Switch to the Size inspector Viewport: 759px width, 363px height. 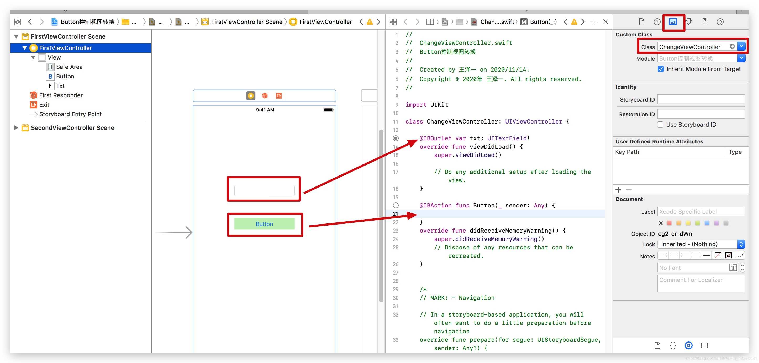click(704, 22)
